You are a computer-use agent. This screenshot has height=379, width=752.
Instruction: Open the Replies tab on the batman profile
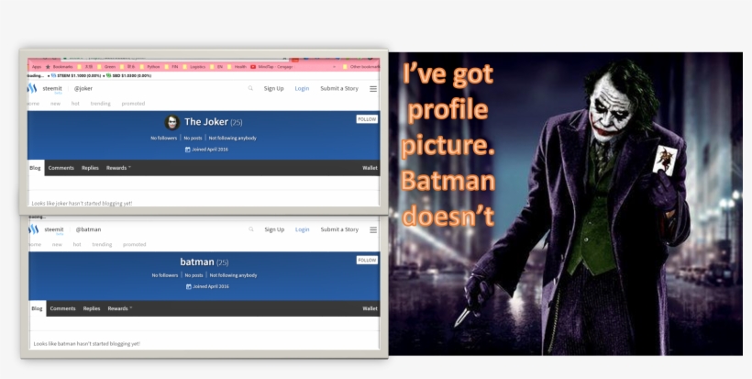point(92,308)
